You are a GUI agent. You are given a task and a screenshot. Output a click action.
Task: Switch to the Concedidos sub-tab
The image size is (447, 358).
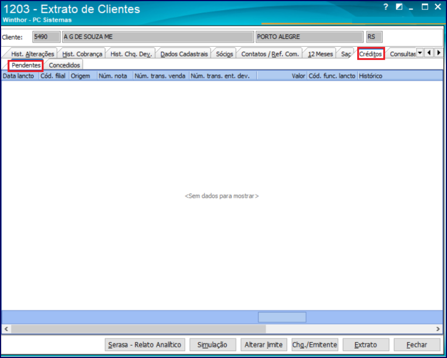(x=64, y=65)
